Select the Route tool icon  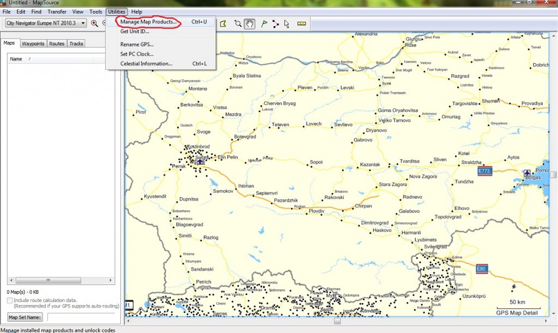(275, 23)
